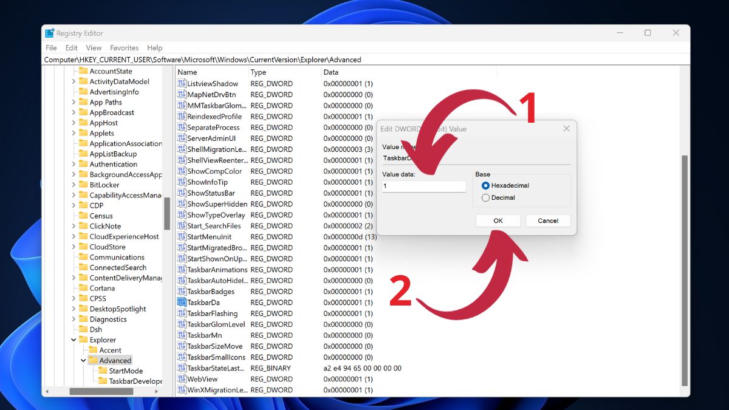Click the TaskbarStateLast REG_BINARY icon
Image resolution: width=729 pixels, height=410 pixels.
[182, 368]
